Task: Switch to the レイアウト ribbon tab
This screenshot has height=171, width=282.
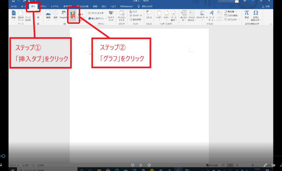Action: click(55, 6)
